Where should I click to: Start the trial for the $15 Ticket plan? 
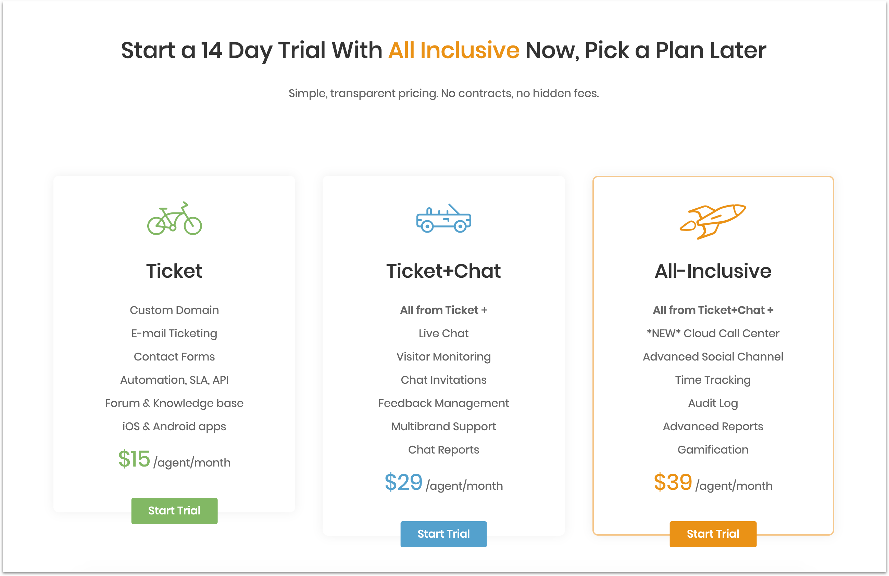pos(174,511)
